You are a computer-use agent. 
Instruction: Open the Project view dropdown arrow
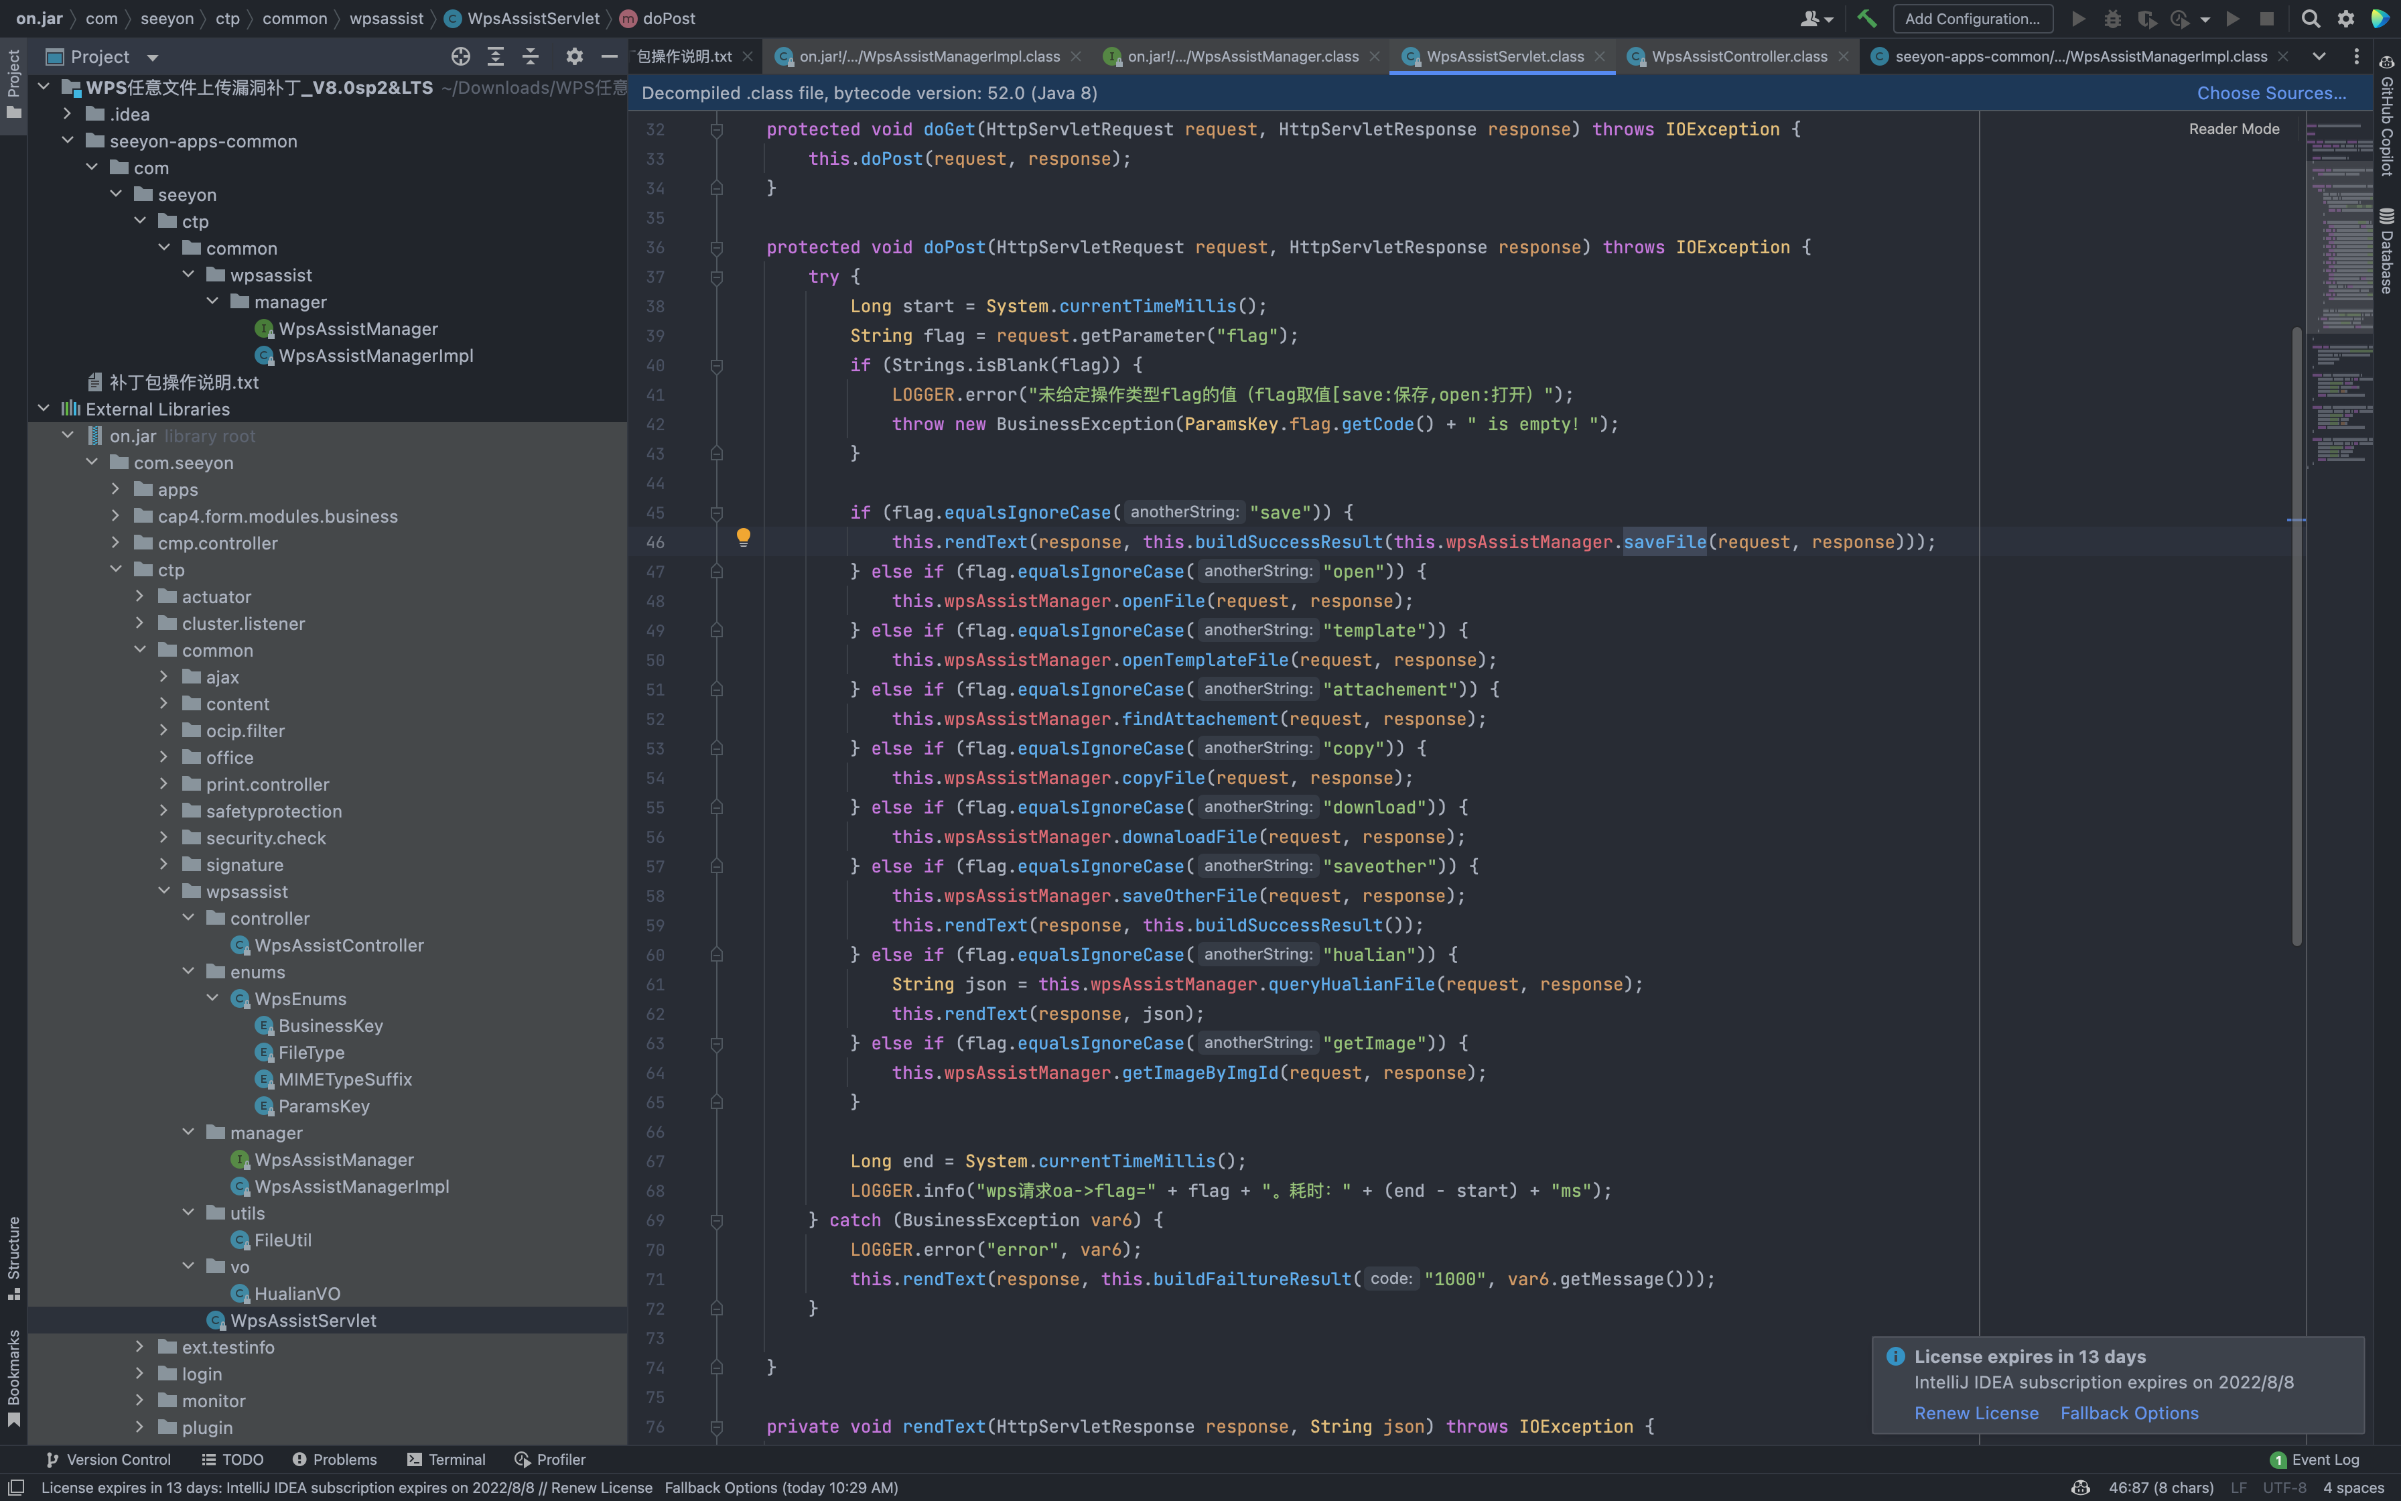152,58
